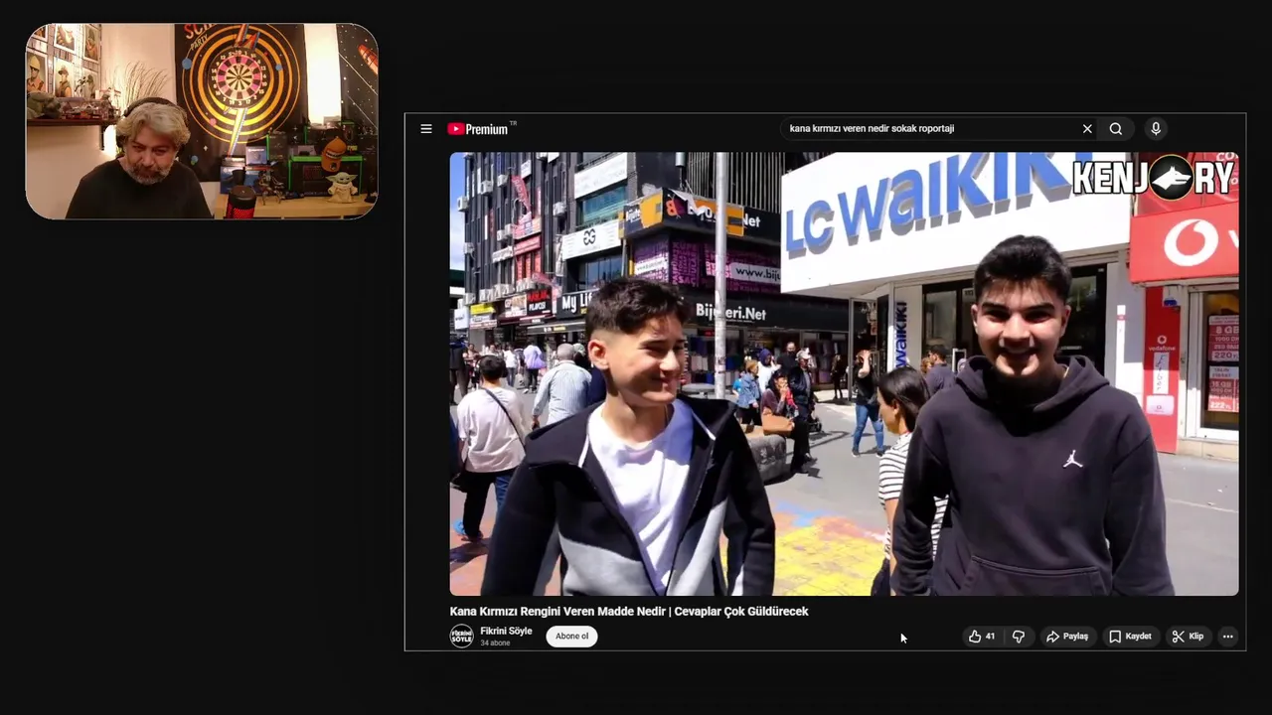
Task: Open Fikrini Söyle channel avatar
Action: (462, 637)
